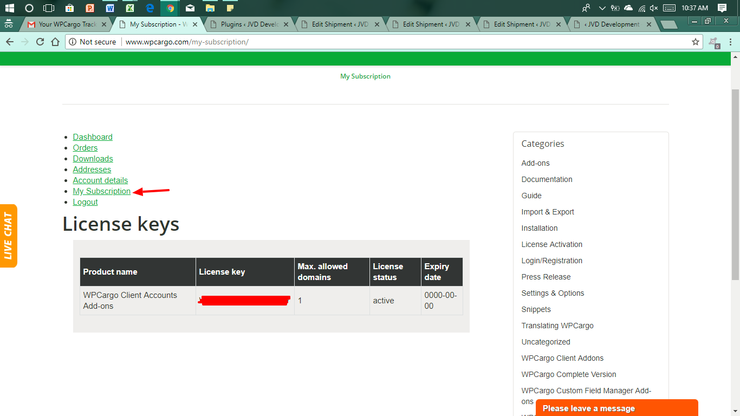Open Snippets category link
The width and height of the screenshot is (740, 416).
pyautogui.click(x=536, y=309)
